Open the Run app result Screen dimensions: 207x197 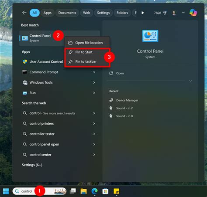pos(59,93)
